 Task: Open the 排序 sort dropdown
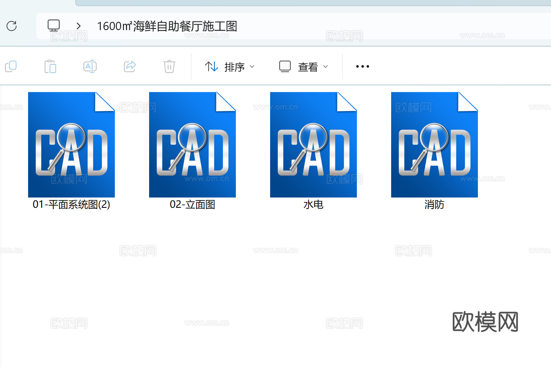click(x=230, y=66)
